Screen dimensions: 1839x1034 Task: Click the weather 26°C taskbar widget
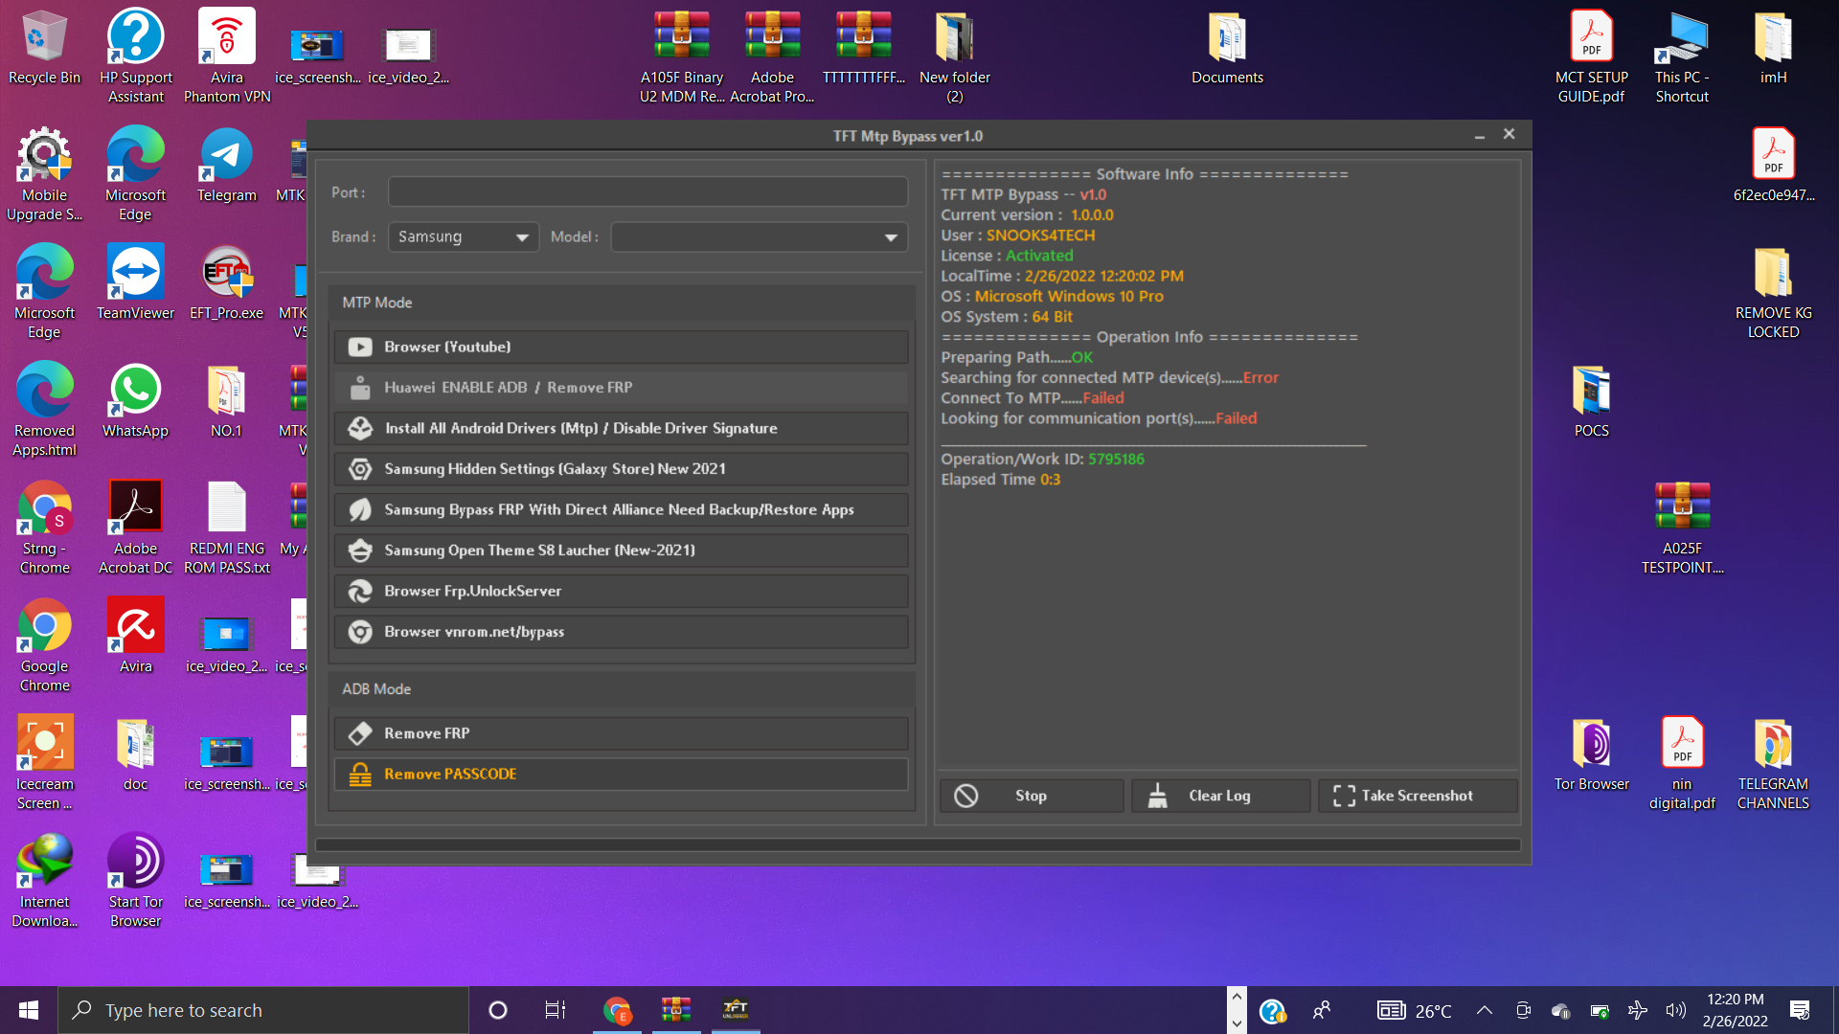(1415, 1010)
